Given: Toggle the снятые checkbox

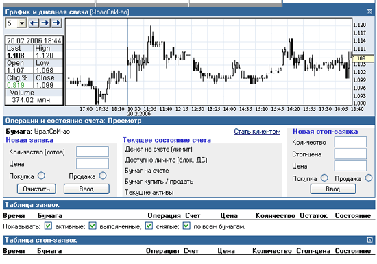Looking at the screenshot, I should 149,226.
